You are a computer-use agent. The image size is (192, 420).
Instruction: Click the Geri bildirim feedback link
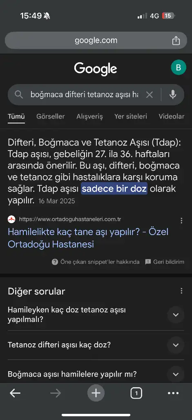coord(165,262)
